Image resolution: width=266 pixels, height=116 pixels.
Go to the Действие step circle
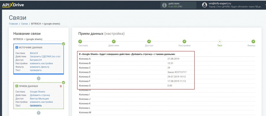114,42
